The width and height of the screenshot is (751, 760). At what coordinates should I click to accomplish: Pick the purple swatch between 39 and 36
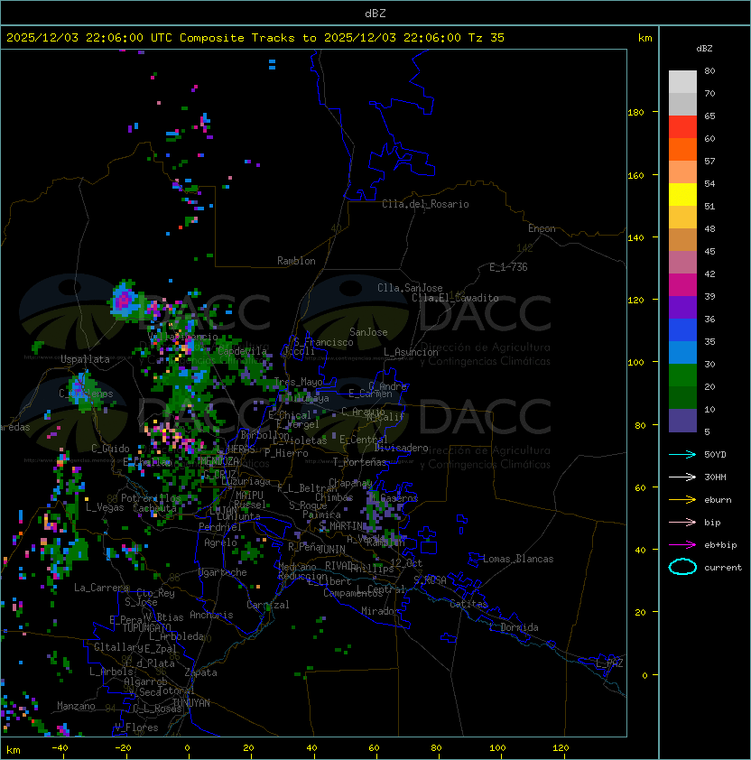coord(682,307)
